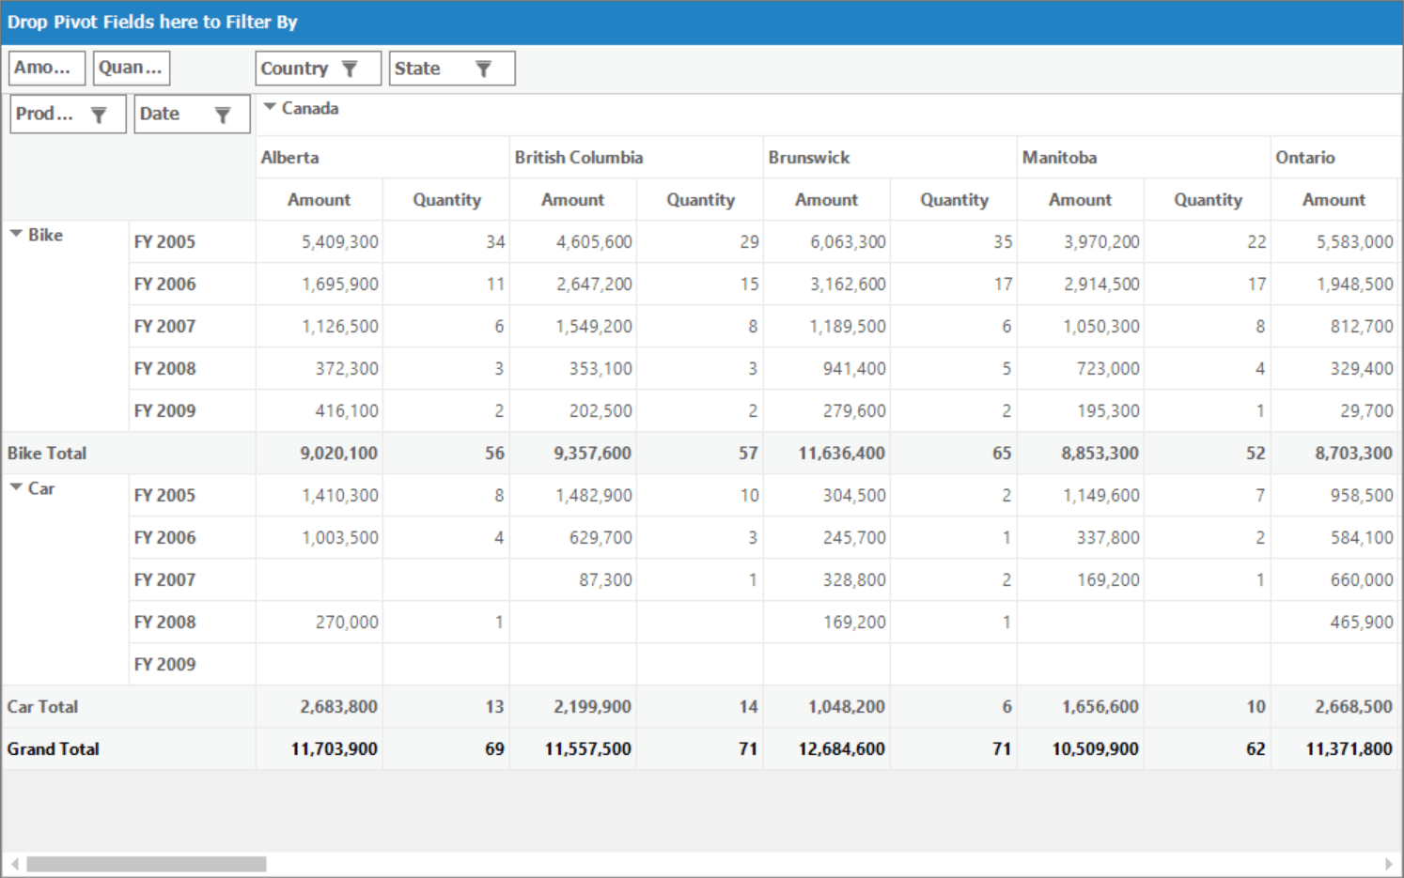Click the scrollbar's right arrow

1389,864
